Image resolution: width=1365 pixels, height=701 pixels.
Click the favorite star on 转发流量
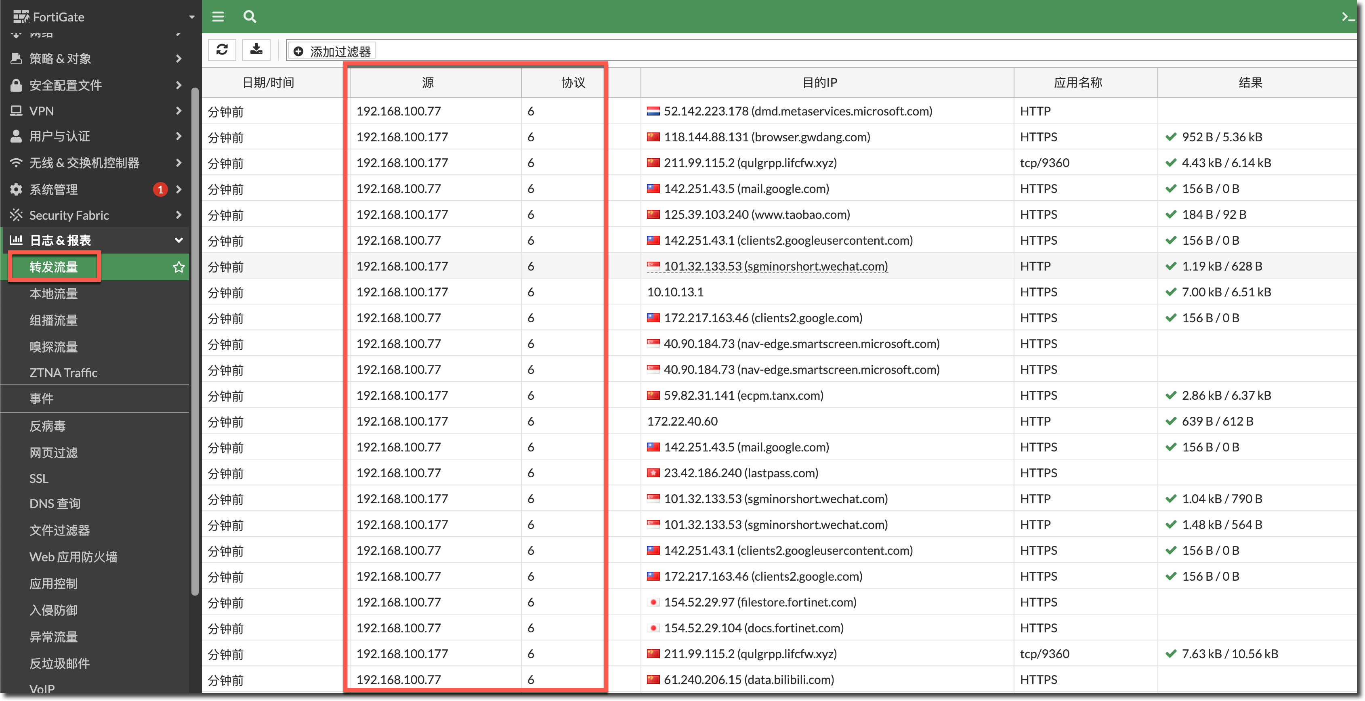[x=178, y=267]
